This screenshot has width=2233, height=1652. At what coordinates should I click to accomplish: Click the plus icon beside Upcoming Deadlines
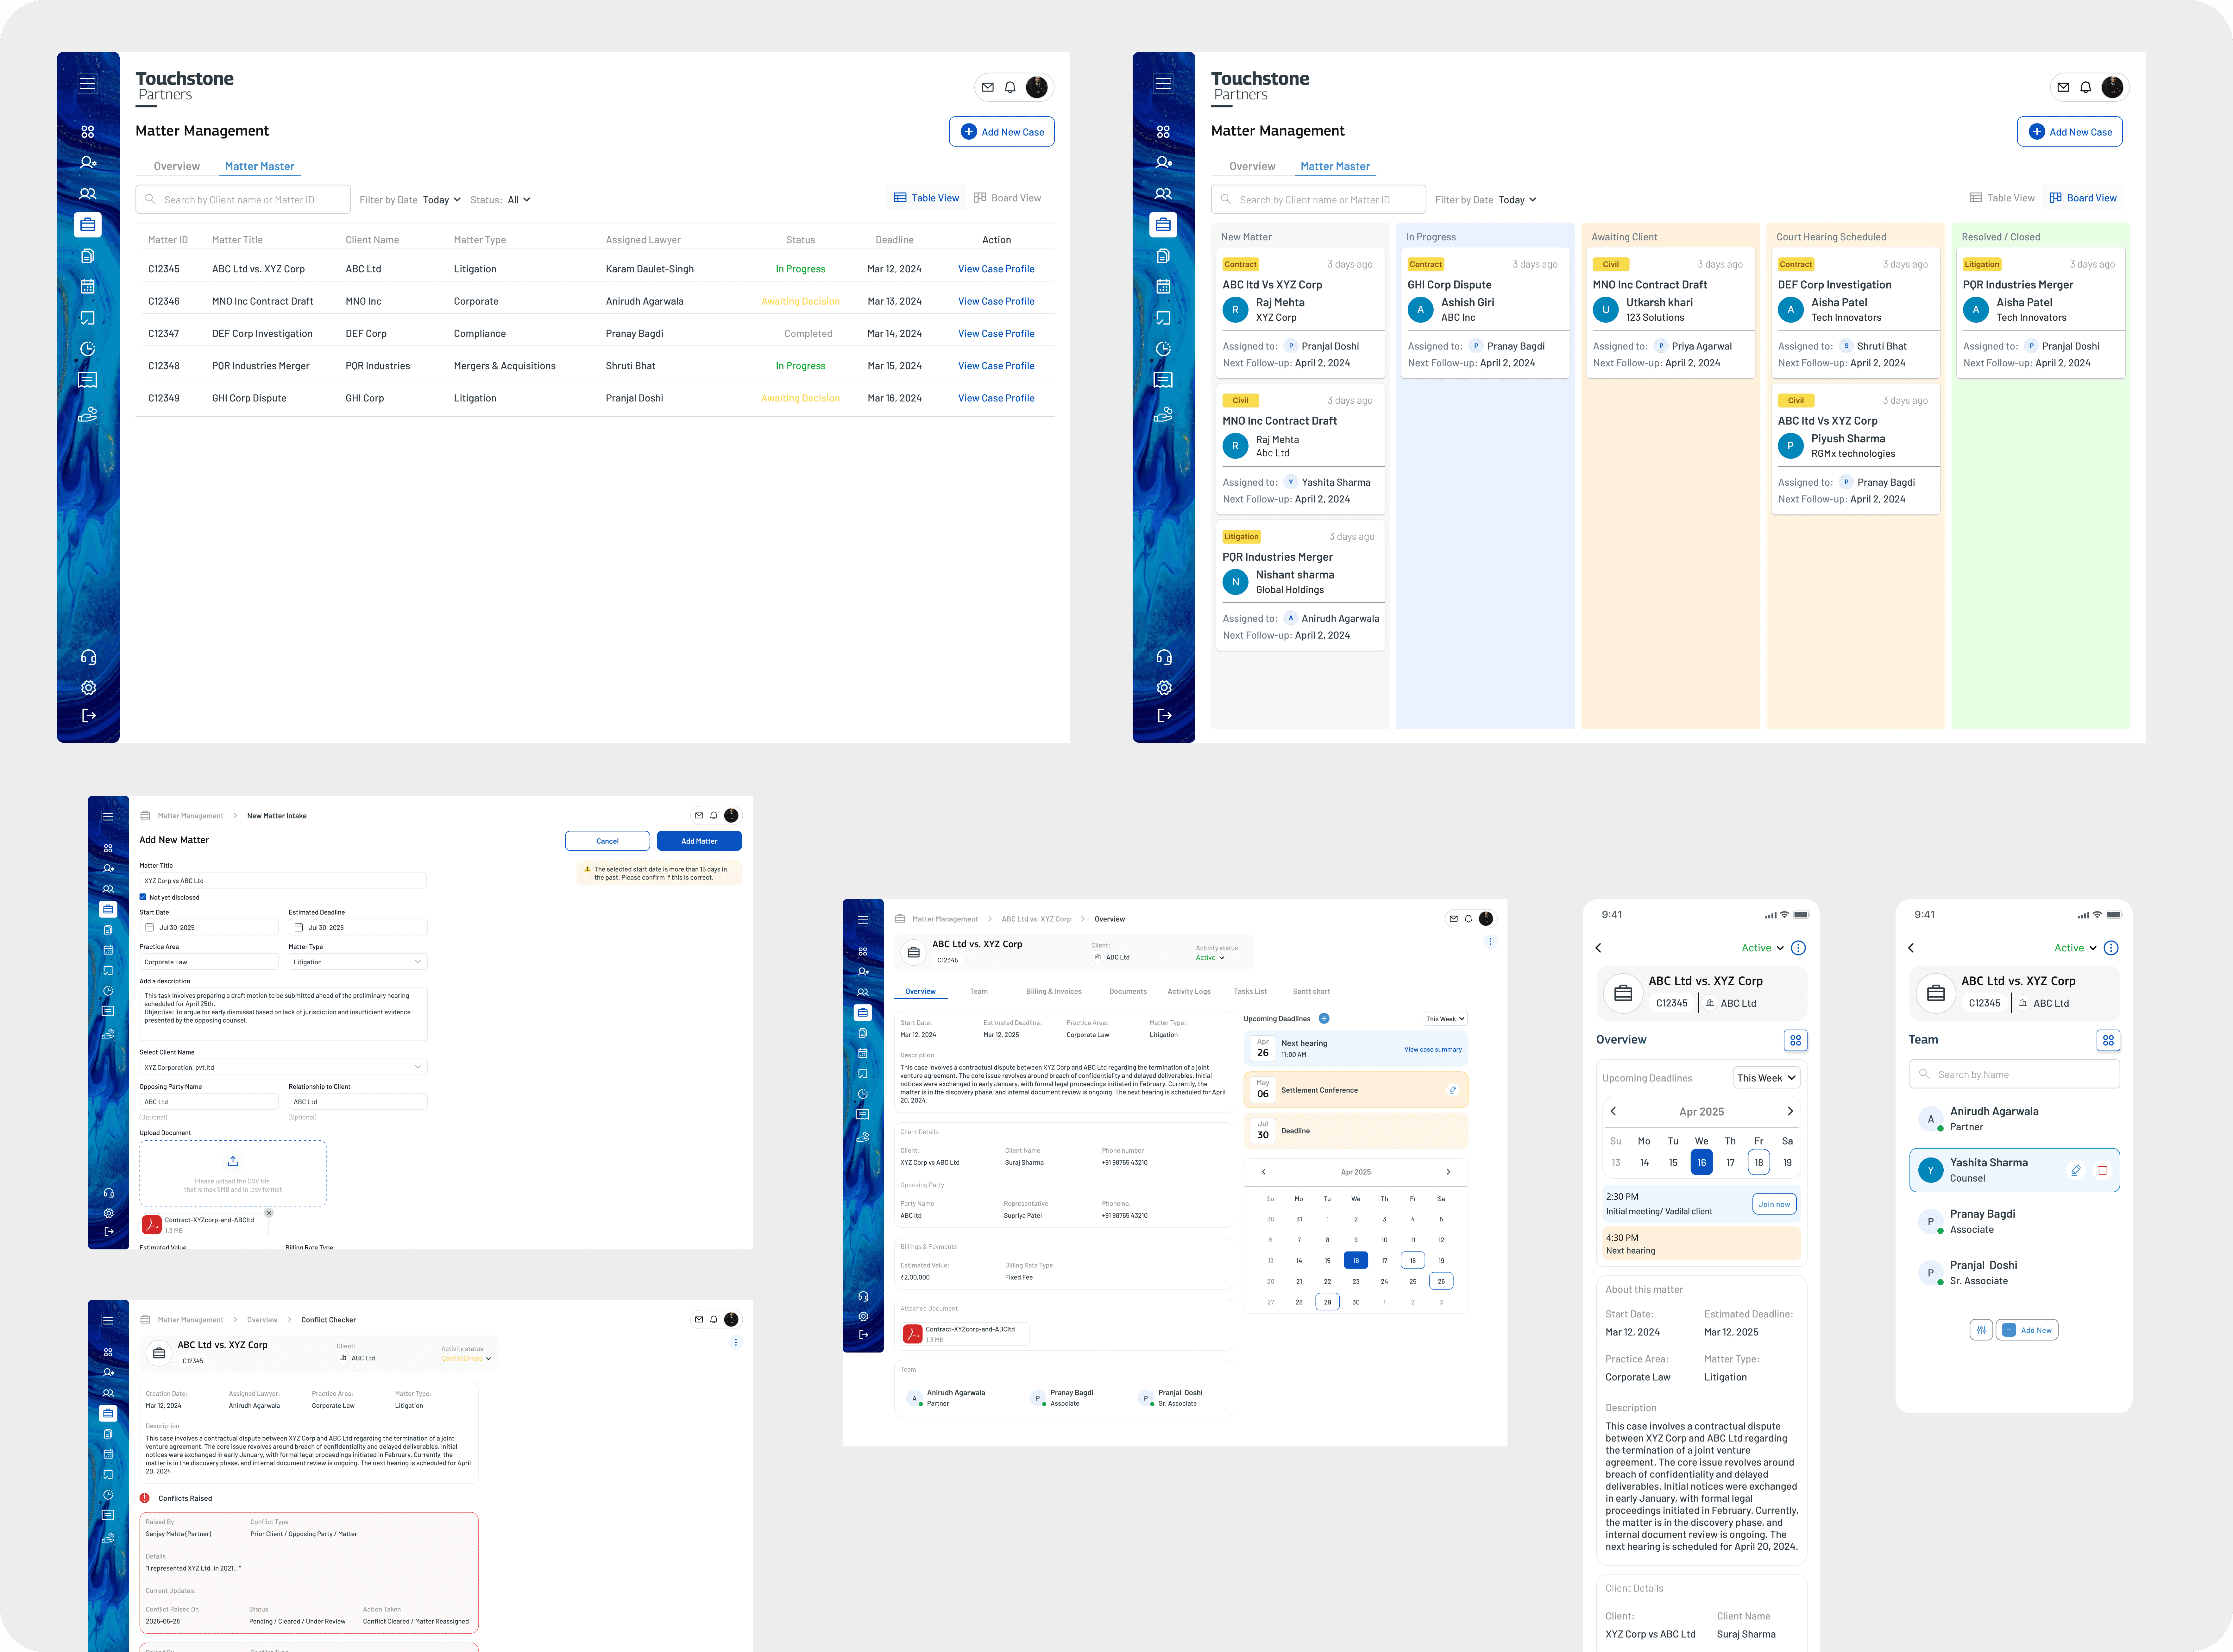coord(1324,1018)
